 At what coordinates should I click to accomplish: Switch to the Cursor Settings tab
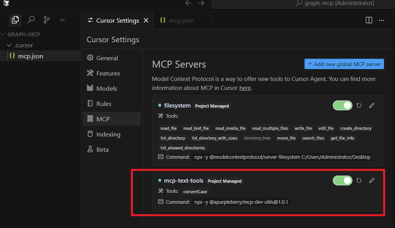(117, 20)
